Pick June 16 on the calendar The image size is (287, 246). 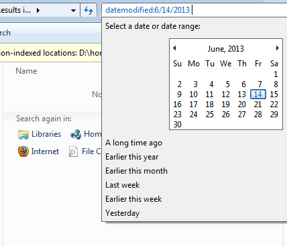(178, 105)
